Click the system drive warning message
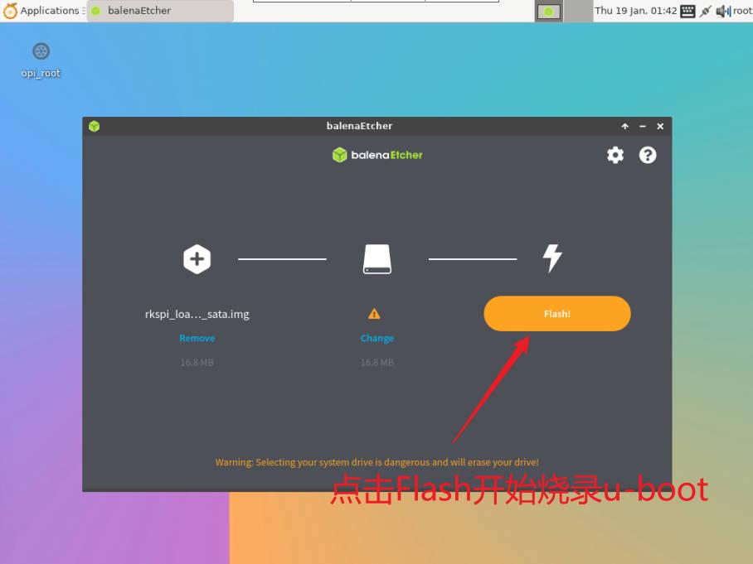 pyautogui.click(x=377, y=462)
